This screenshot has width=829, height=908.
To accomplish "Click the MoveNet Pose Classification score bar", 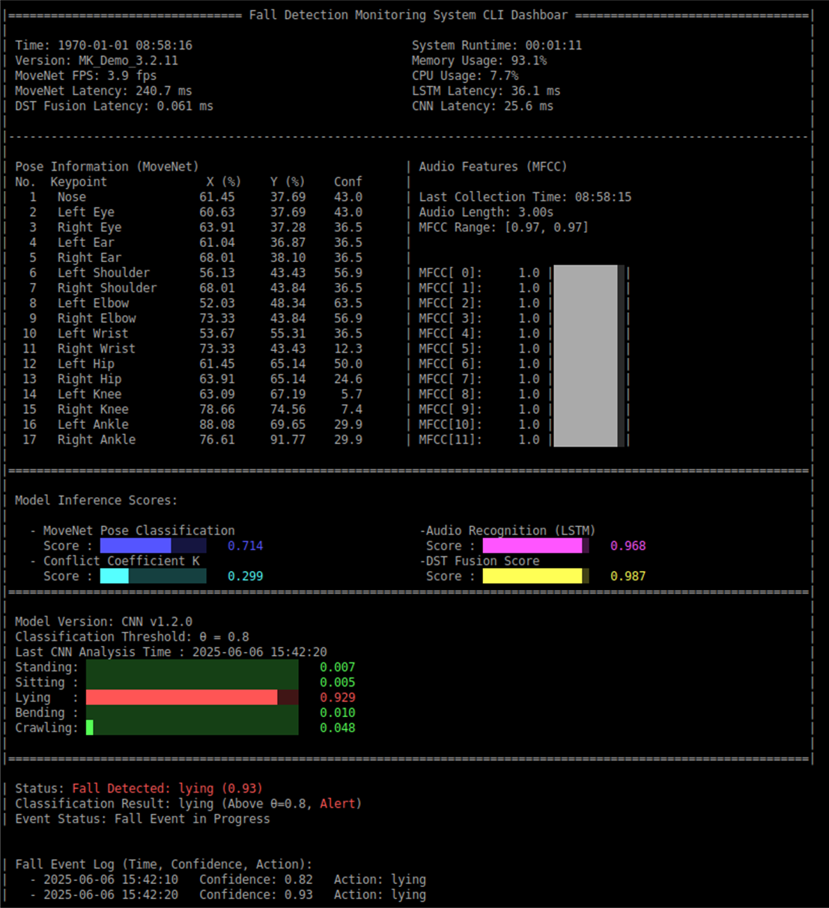I will pyautogui.click(x=153, y=546).
